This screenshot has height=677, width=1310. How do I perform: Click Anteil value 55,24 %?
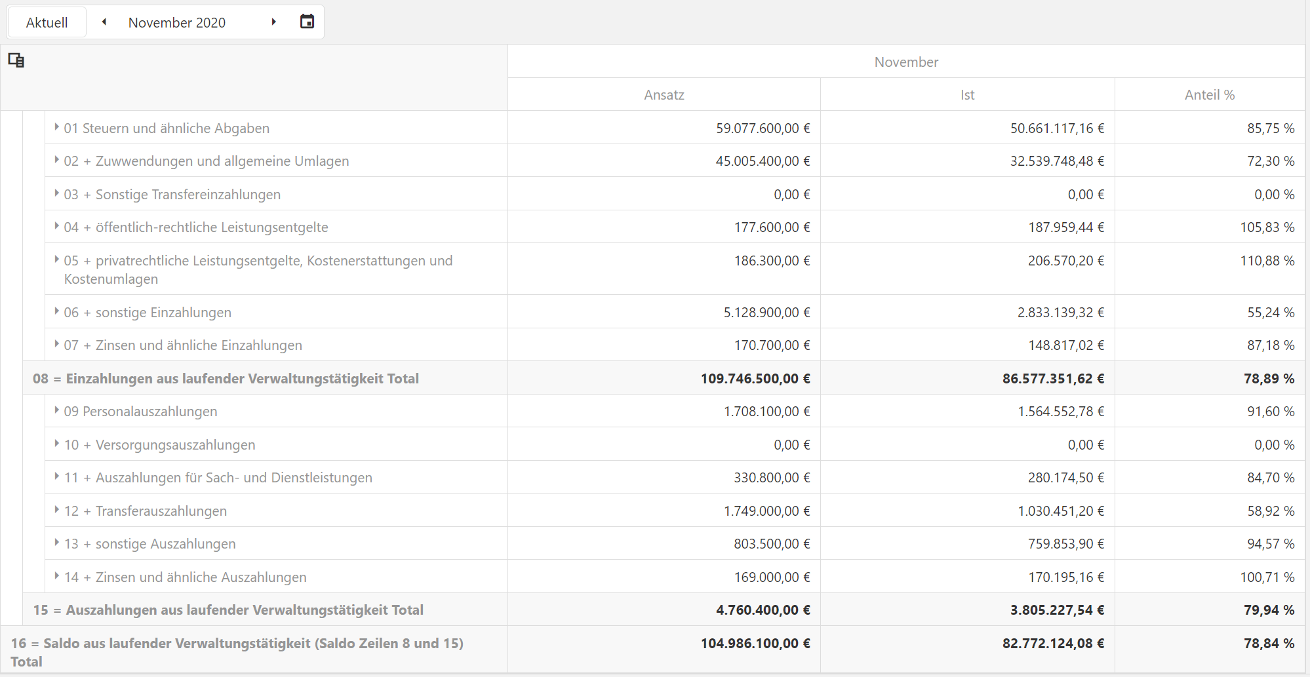coord(1271,312)
